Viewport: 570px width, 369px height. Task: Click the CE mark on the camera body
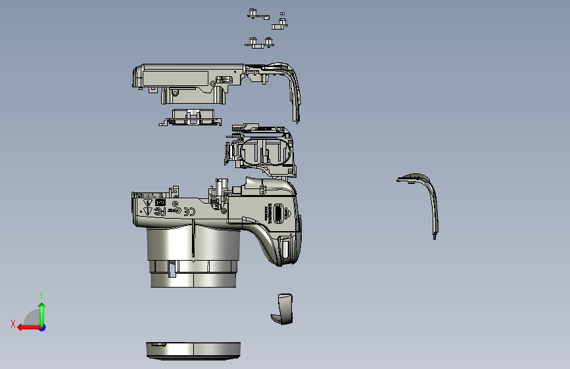click(x=189, y=211)
